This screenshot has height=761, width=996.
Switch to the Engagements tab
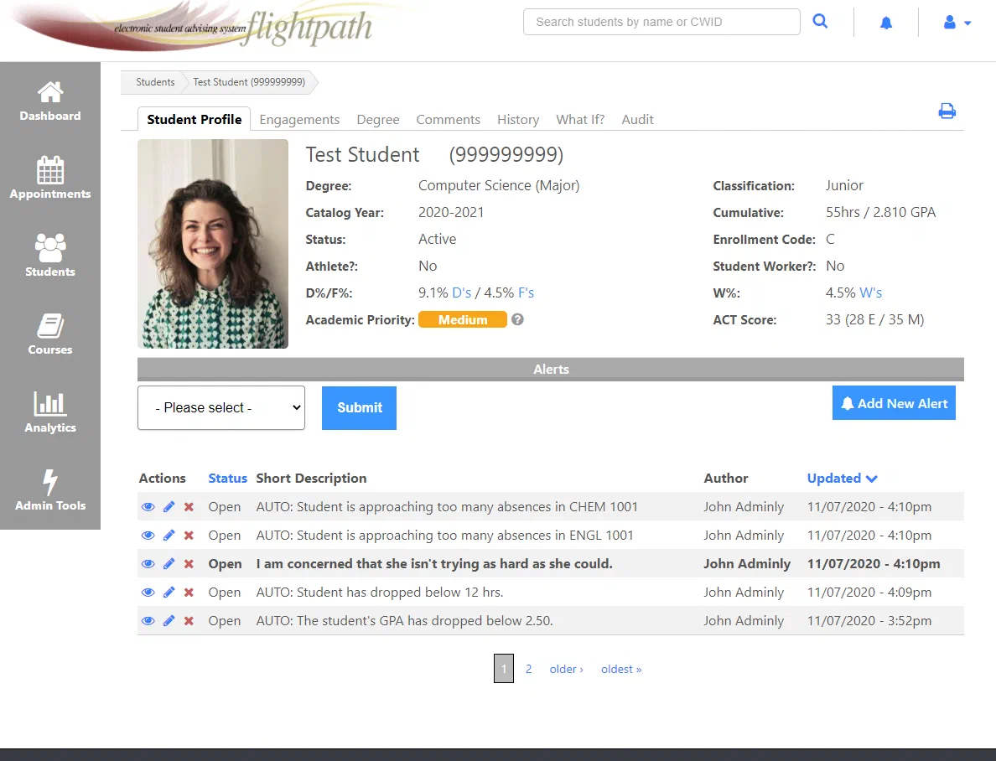click(299, 119)
